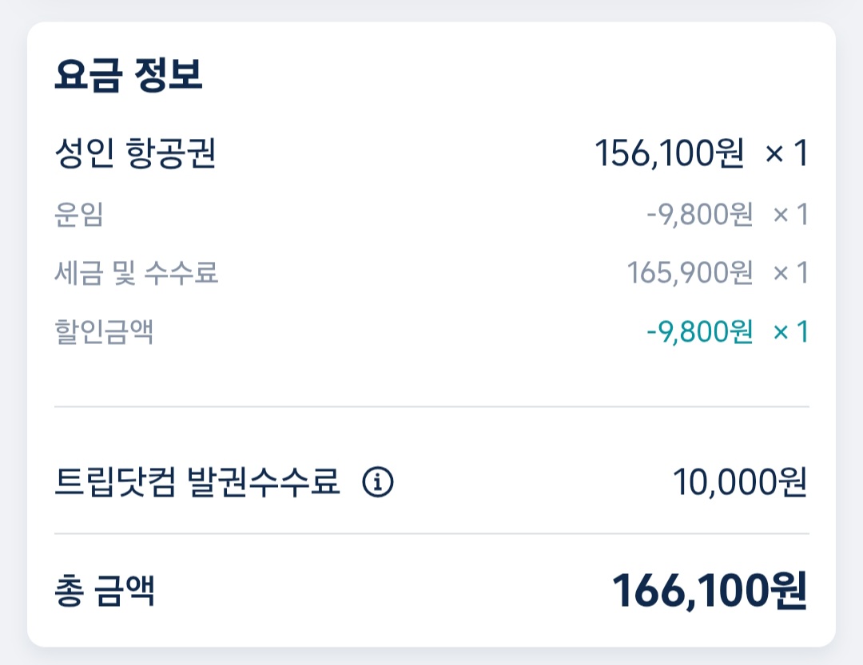This screenshot has width=863, height=665.
Task: Click the 트립닷컴 발권수수료 label text
Action: click(x=197, y=482)
